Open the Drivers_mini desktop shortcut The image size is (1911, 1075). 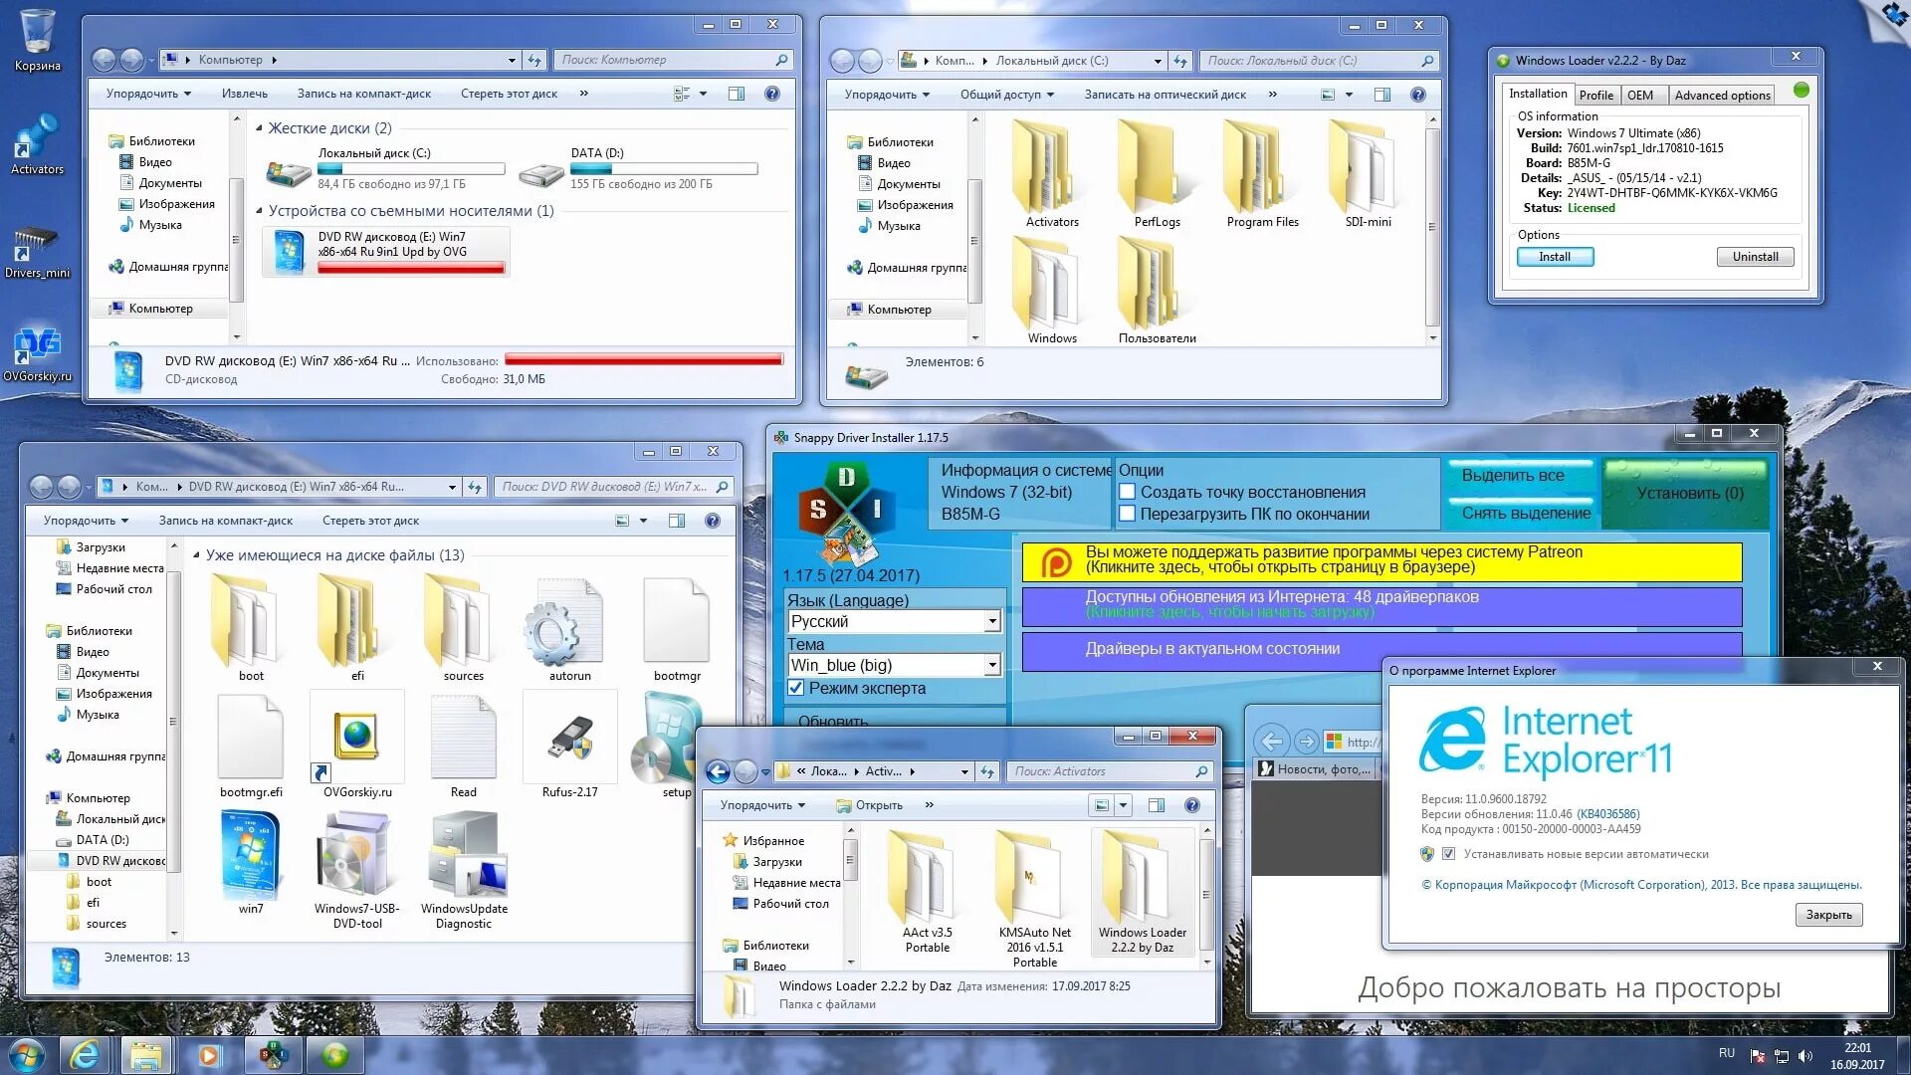pos(37,252)
